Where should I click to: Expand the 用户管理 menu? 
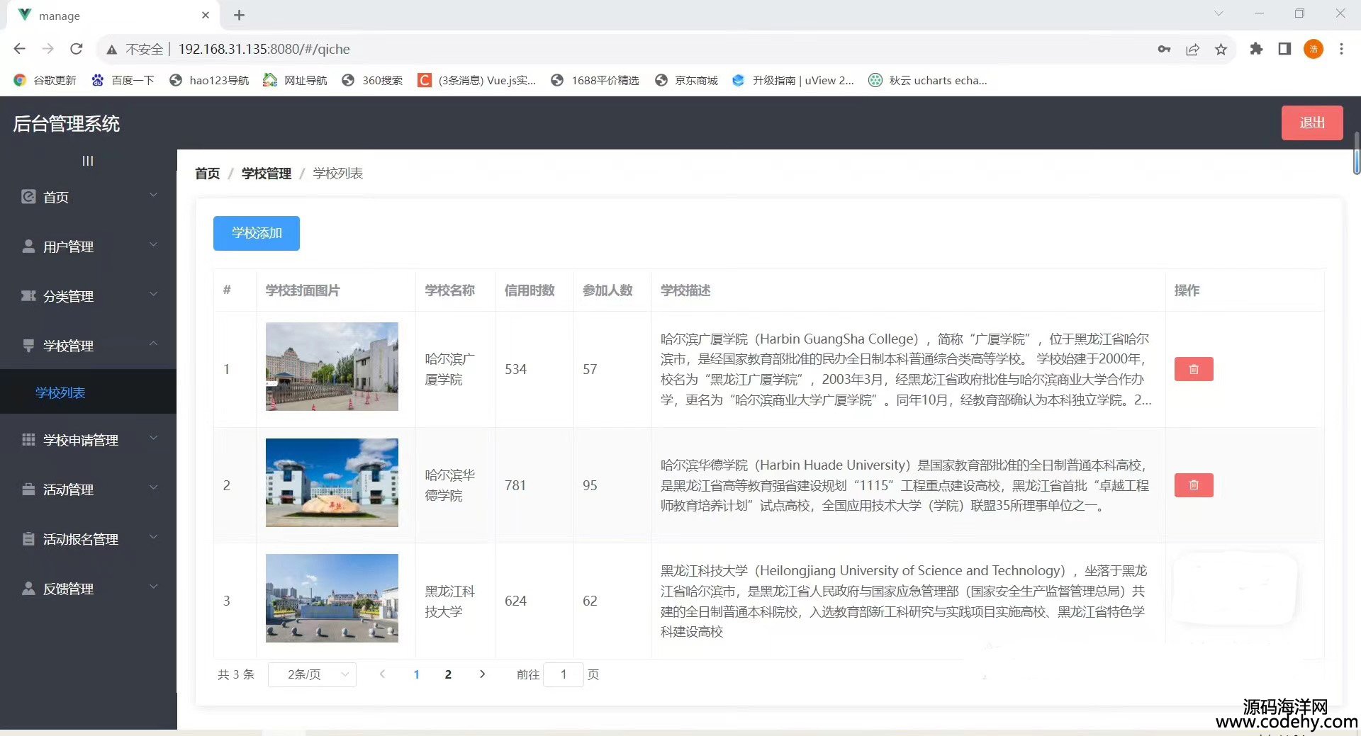click(x=153, y=245)
